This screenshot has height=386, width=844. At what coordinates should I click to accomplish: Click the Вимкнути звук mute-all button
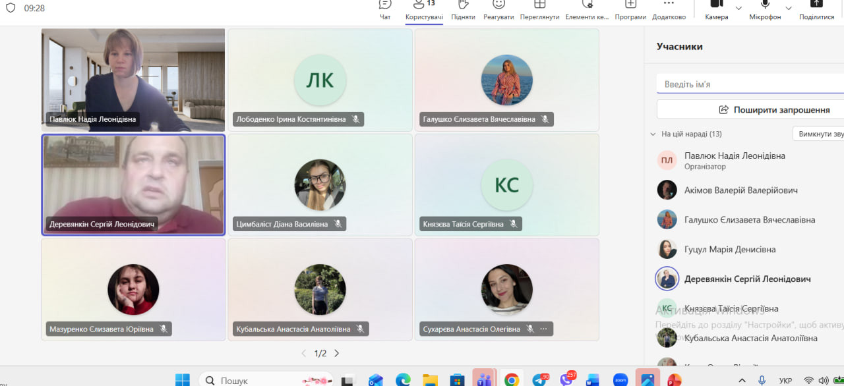820,134
